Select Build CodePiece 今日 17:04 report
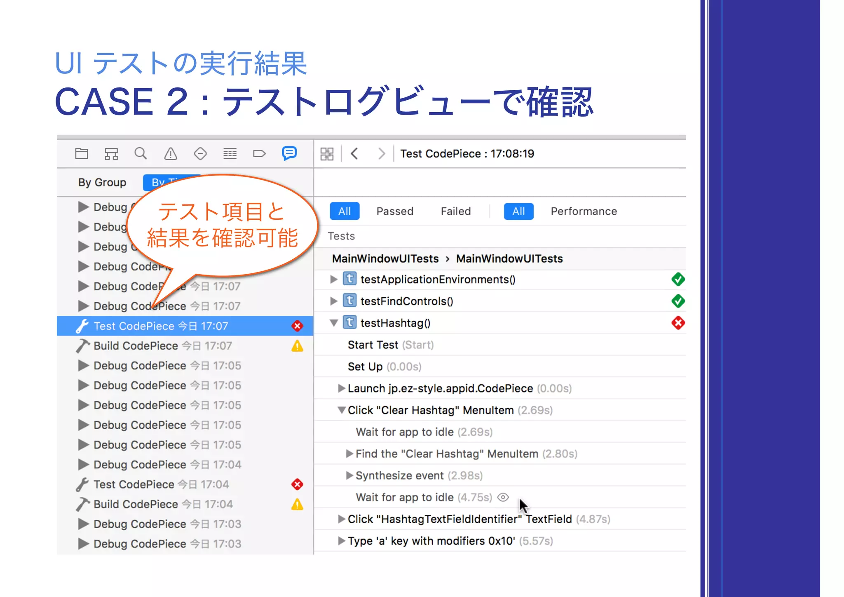The height and width of the screenshot is (597, 844). click(185, 504)
